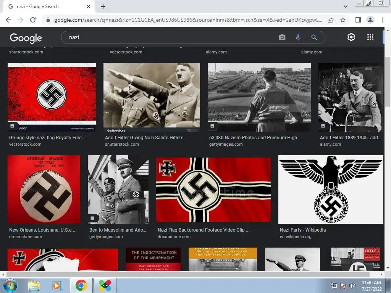Search by image with the camera icon
The image size is (391, 293).
(x=282, y=37)
